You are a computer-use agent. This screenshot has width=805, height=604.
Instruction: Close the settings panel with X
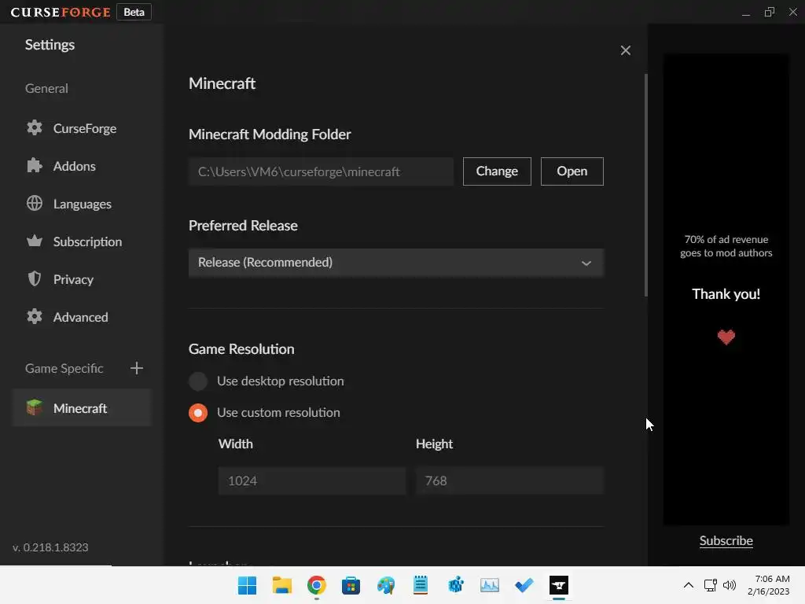(x=625, y=50)
